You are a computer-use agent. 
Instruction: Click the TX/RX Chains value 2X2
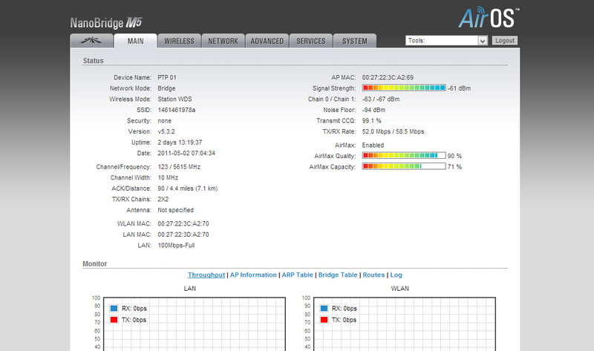(x=163, y=199)
